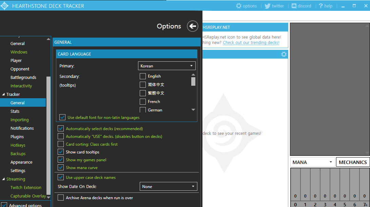The image size is (370, 207).
Task: Click the options label in title bar
Action: (x=250, y=6)
